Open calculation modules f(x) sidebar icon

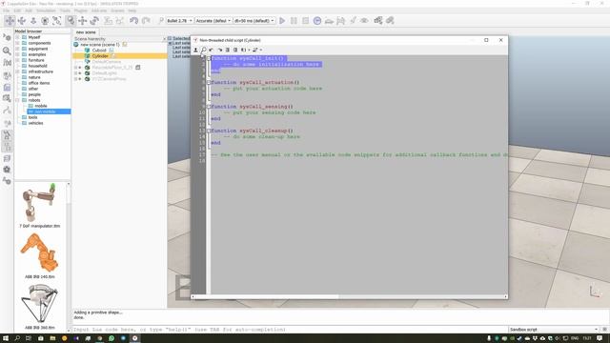[x=7, y=63]
